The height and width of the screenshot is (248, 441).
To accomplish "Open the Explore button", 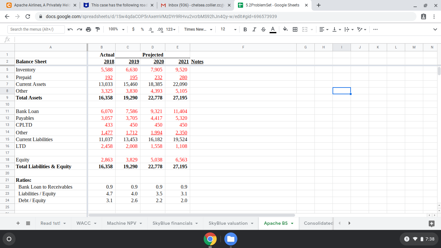I will click(x=431, y=223).
